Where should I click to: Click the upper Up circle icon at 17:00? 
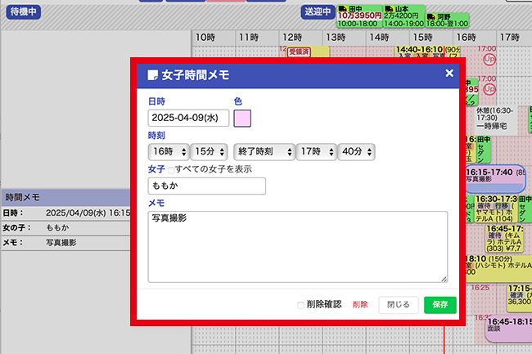tap(489, 60)
